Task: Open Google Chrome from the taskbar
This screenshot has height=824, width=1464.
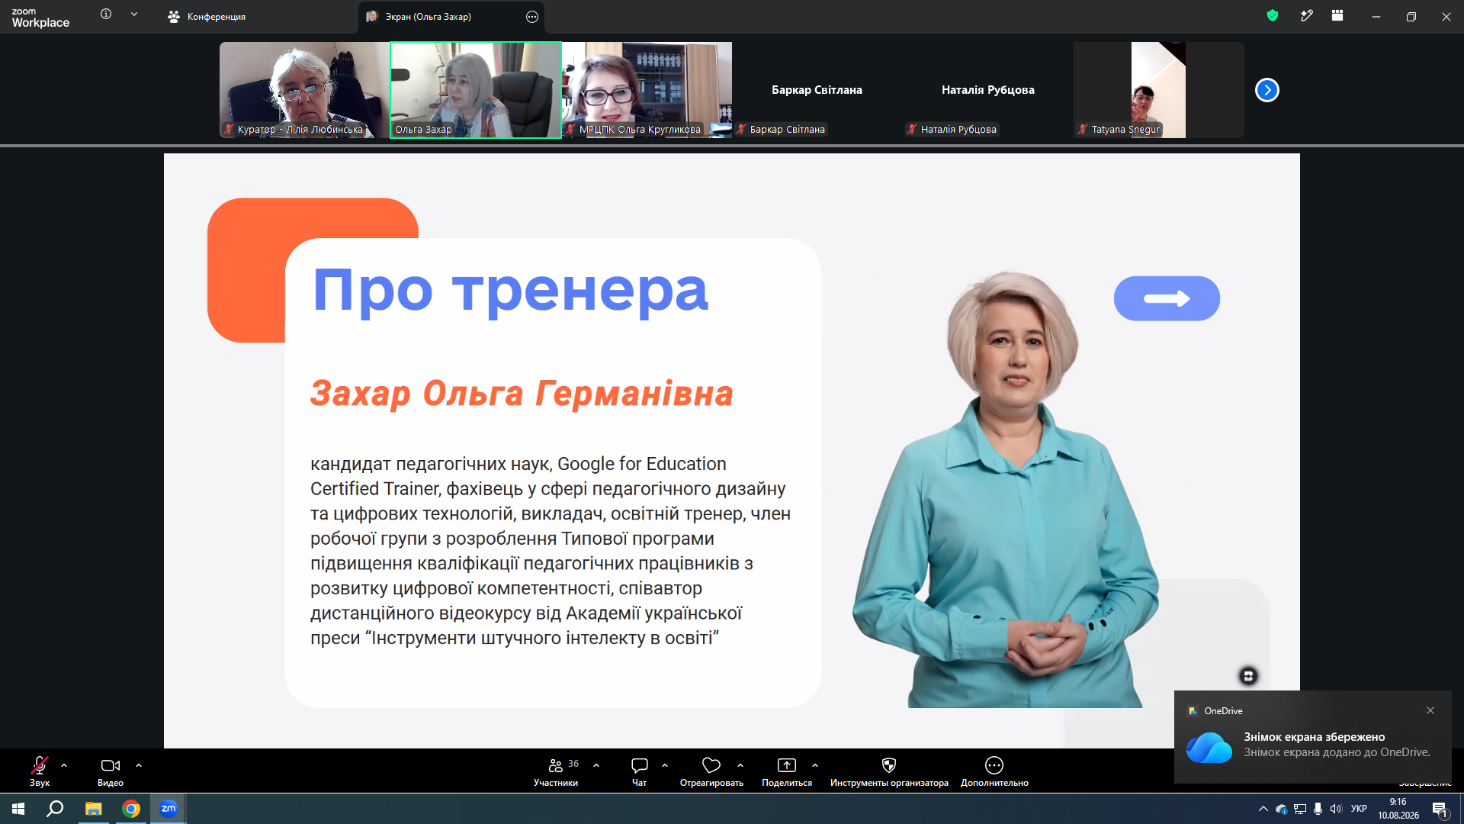Action: coord(131,809)
